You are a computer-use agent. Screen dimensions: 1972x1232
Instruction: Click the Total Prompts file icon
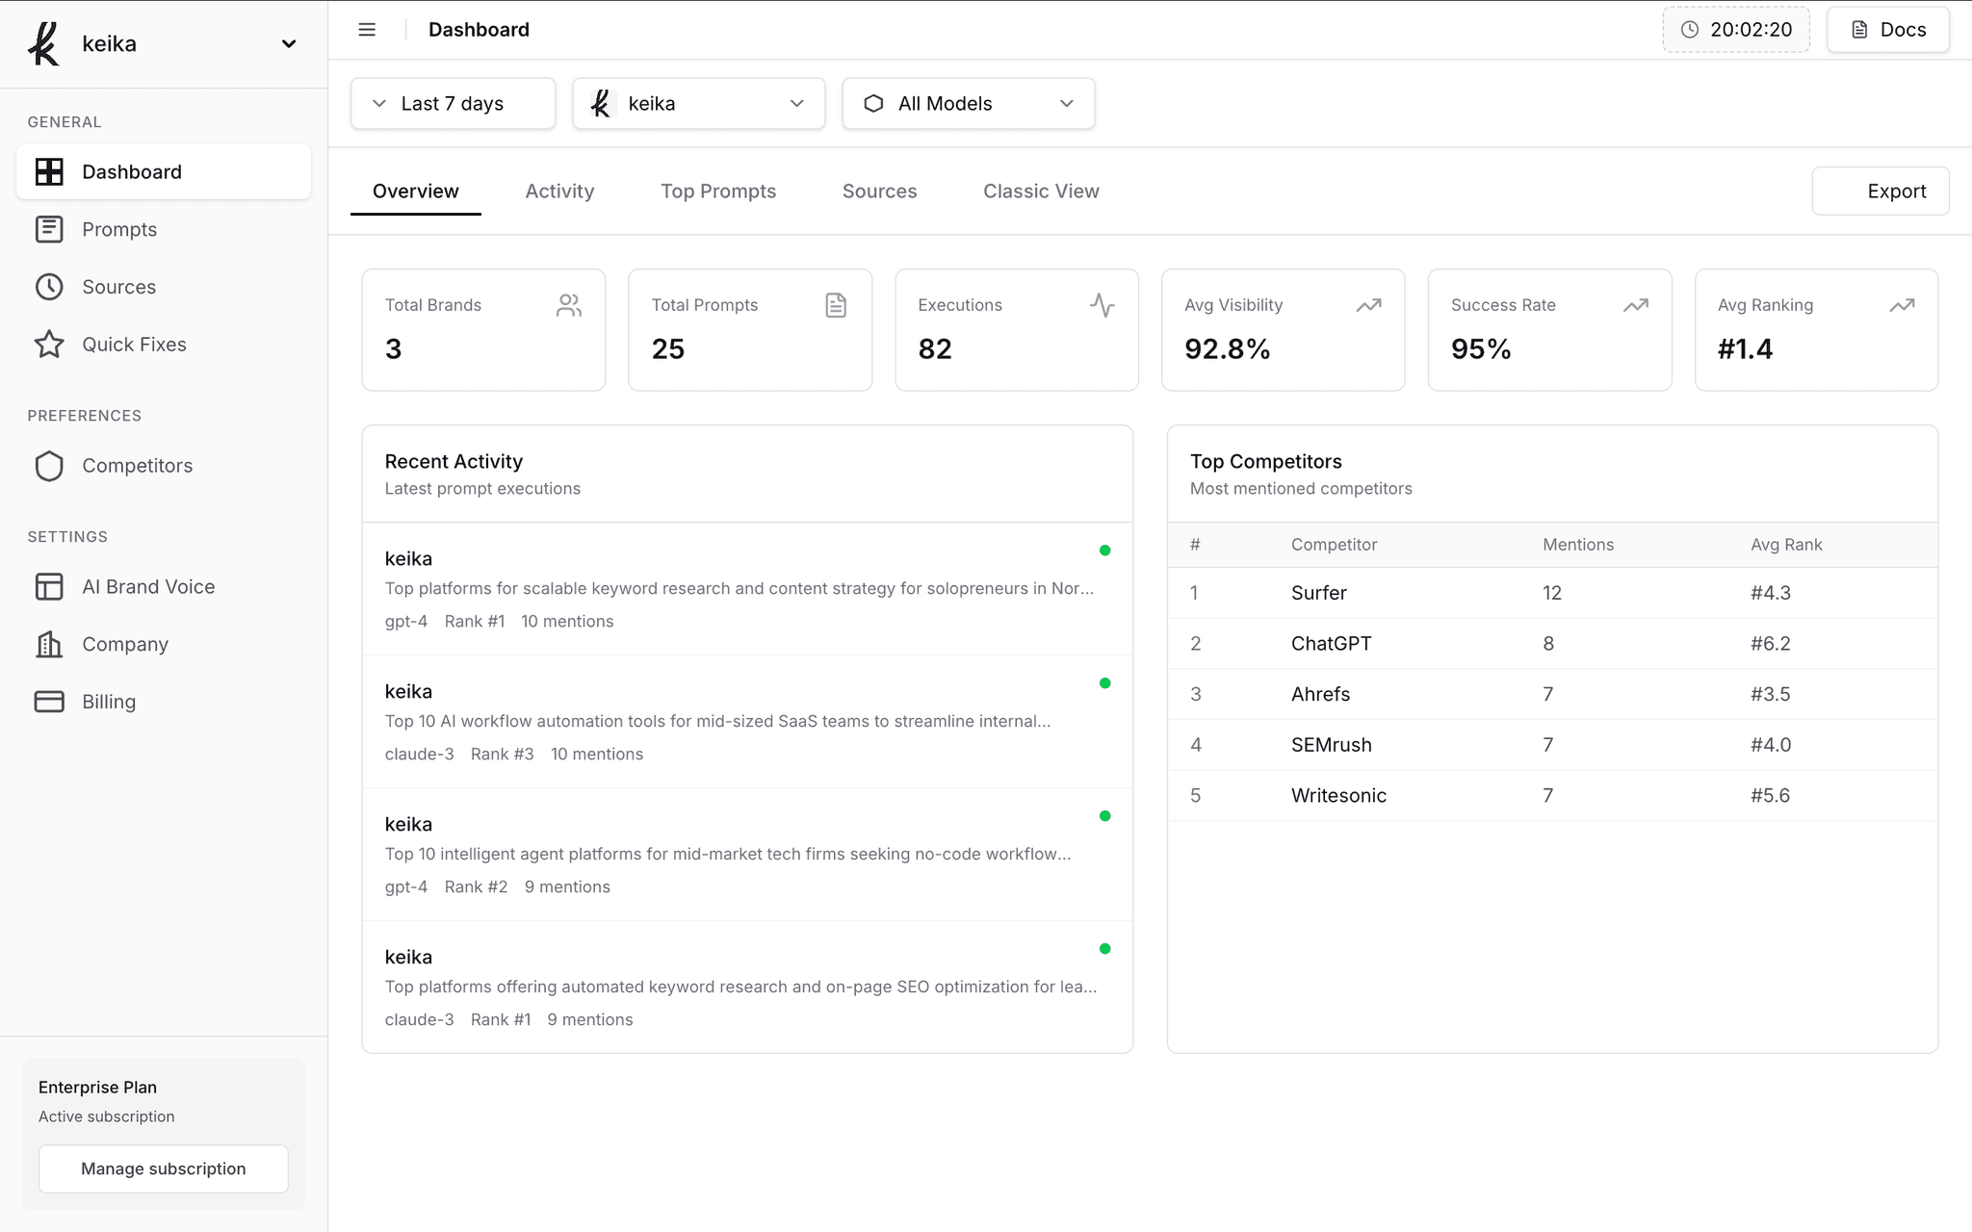[x=836, y=305]
